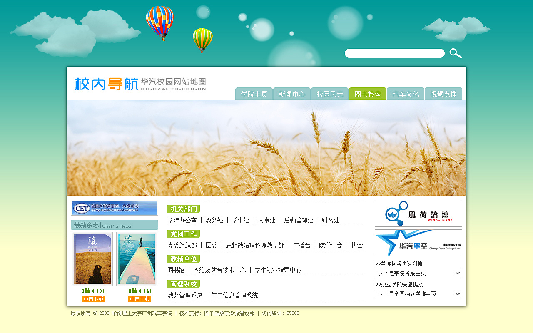Image resolution: width=533 pixels, height=333 pixels.
Task: Select the 图书检索 tab
Action: click(368, 94)
